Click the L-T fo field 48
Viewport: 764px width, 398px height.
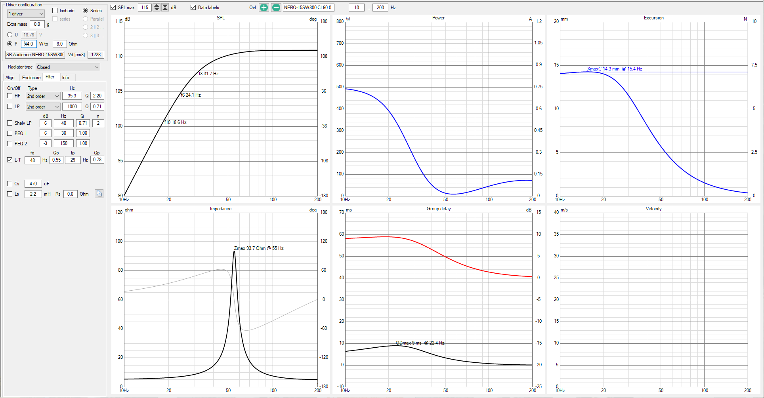pos(32,160)
